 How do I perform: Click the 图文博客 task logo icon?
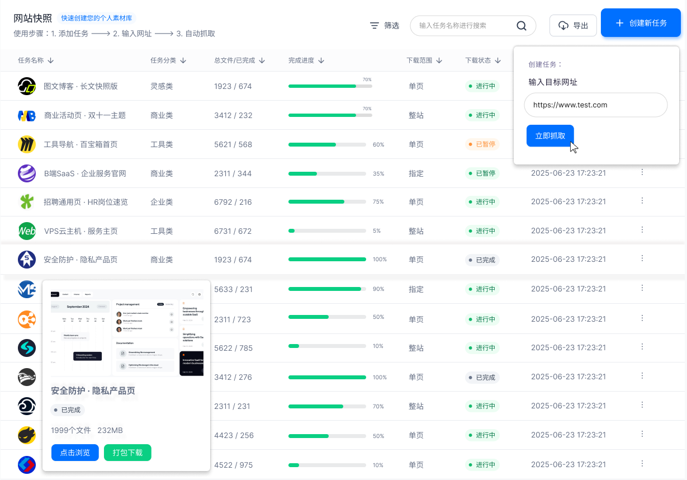pyautogui.click(x=27, y=86)
